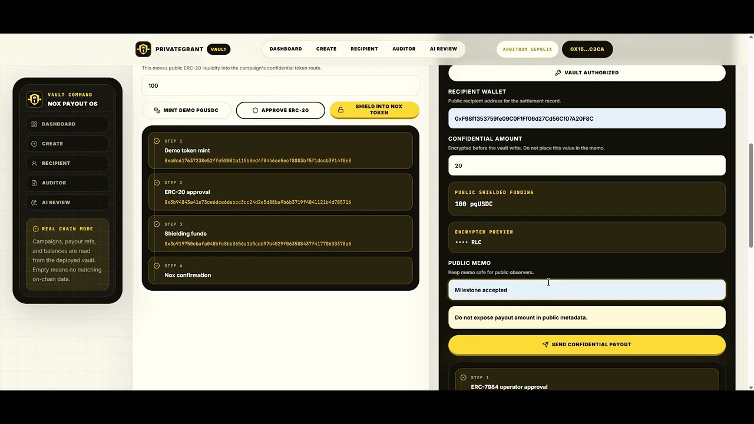Focus the Confidential Amount field showing 20
754x424 pixels.
click(587, 165)
